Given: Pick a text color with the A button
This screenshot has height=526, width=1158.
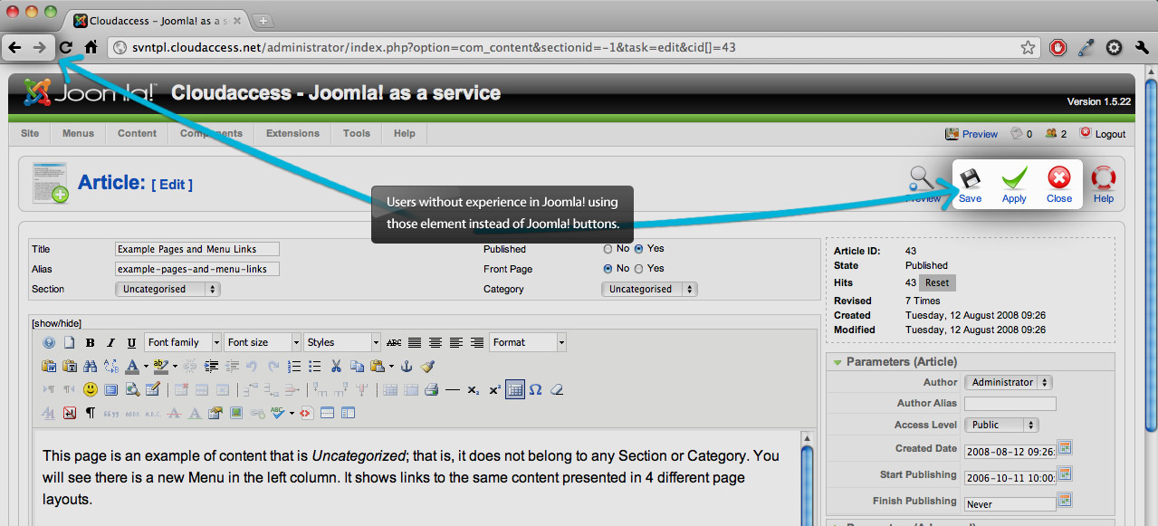Looking at the screenshot, I should [132, 367].
